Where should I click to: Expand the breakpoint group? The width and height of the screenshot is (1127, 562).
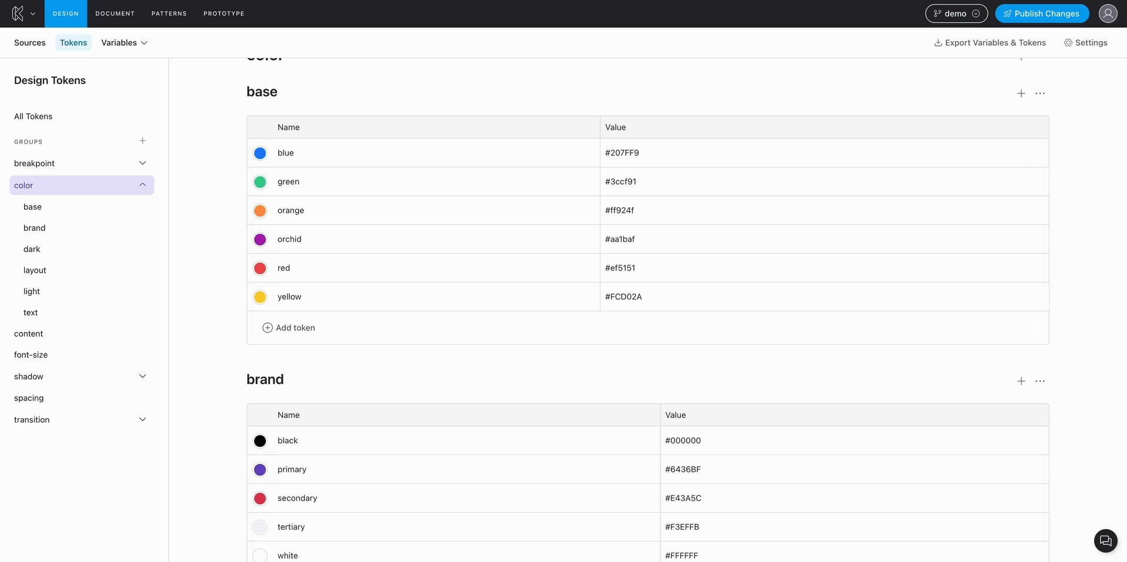(143, 163)
